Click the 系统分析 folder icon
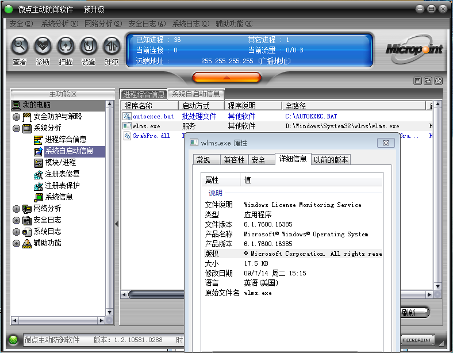Screen dimensions: 453x353 [x=27, y=128]
